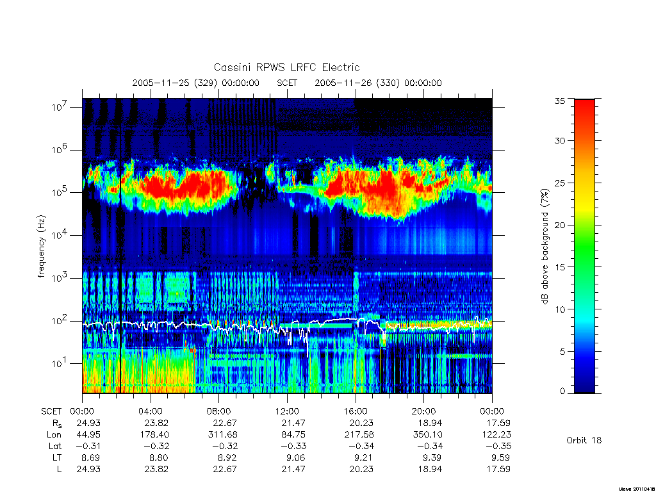This screenshot has height=492, width=656.
Task: Click the frequency (Hz) axis label
Action: pyautogui.click(x=42, y=247)
